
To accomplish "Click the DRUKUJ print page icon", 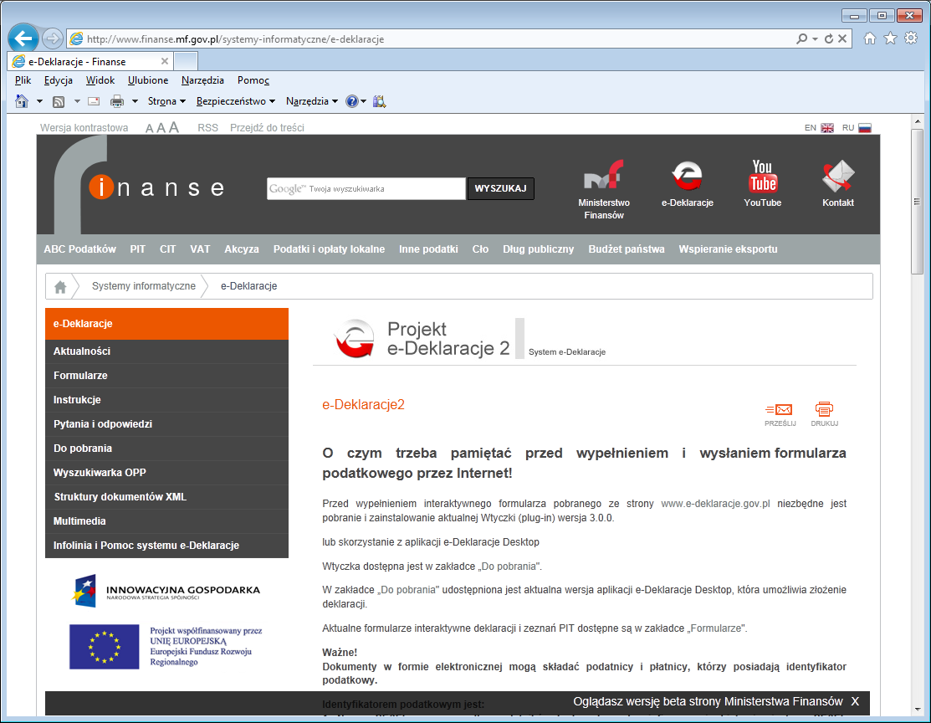I will (x=825, y=414).
